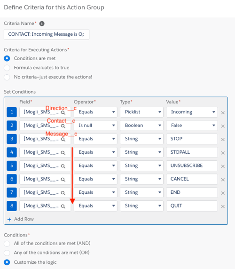Viewport: 235px width, 269px height.
Task: Select Formula evaluates to true option
Action: [x=7, y=68]
